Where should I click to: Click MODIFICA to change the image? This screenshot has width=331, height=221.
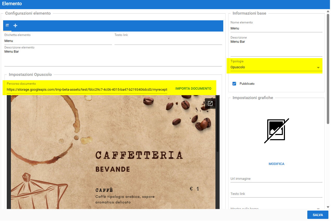276,164
